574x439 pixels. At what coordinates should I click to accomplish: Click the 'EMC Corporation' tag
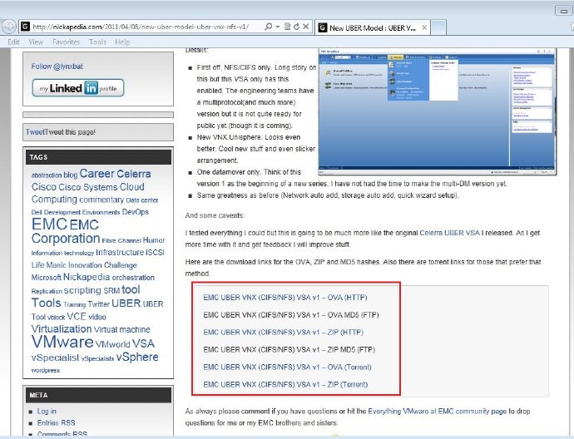pyautogui.click(x=66, y=231)
